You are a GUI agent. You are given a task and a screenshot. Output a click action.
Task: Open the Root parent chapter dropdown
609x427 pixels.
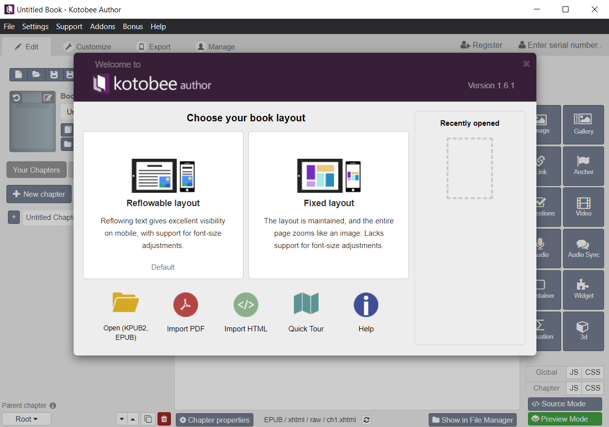(27, 419)
